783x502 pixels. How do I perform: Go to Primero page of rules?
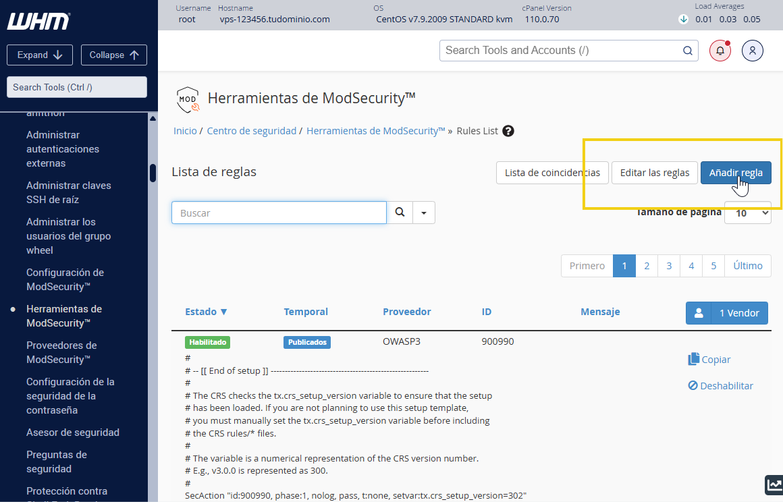tap(587, 266)
